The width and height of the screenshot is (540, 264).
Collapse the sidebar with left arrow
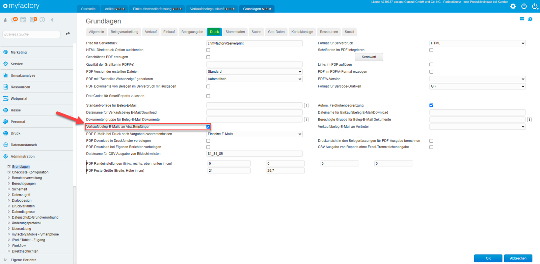(x=52, y=20)
